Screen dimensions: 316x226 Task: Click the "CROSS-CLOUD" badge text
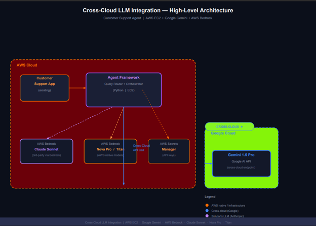pyautogui.click(x=227, y=127)
